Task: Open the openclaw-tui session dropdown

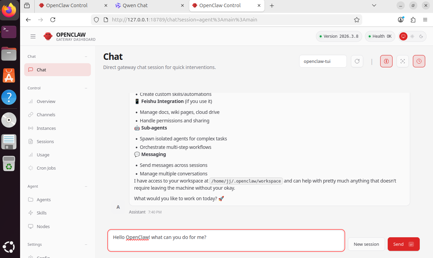Action: pos(323,61)
